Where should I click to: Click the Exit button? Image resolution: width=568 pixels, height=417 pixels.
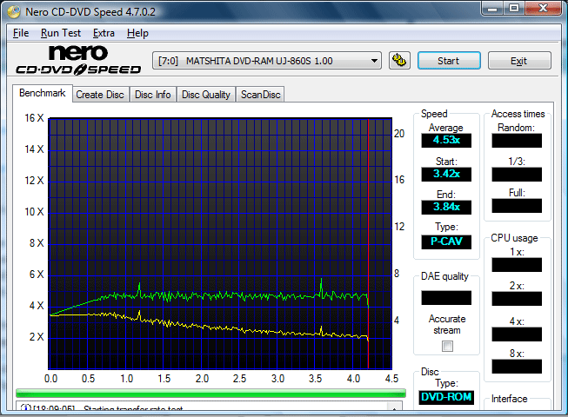click(x=519, y=61)
